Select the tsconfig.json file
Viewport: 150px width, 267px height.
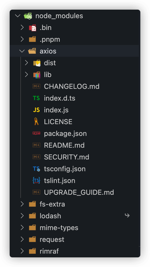click(x=65, y=169)
